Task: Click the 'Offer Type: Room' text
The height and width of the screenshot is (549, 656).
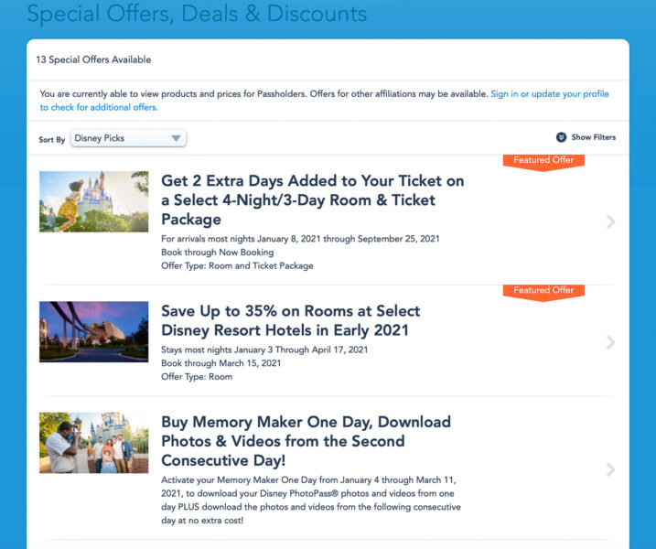Action: [x=197, y=377]
